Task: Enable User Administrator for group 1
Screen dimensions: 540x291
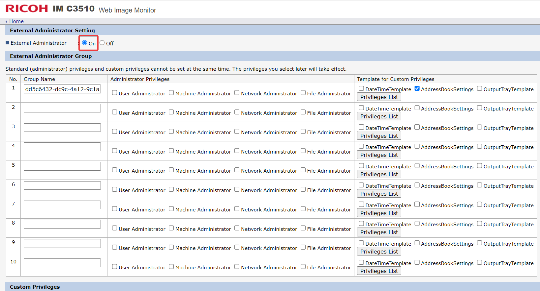Action: tap(115, 93)
